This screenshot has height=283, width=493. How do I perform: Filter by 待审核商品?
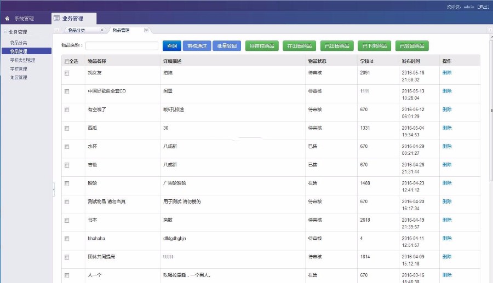262,46
